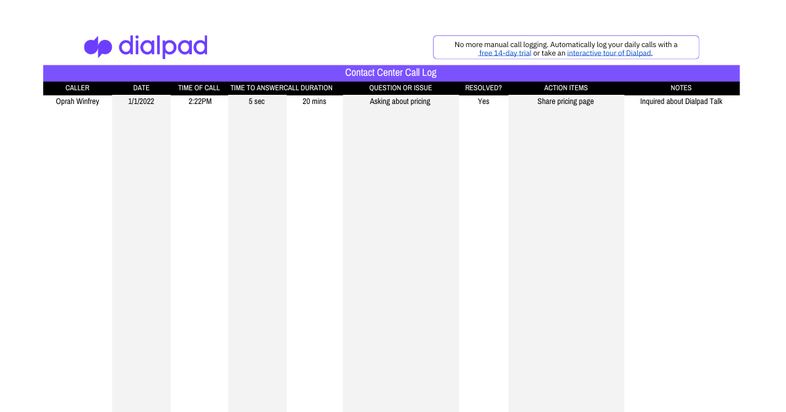Select the Inquired about Dialpad Talk note
786x412 pixels.
coord(681,101)
